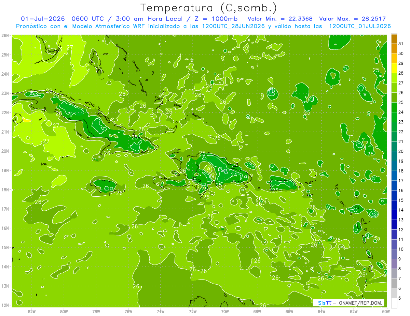410x316 pixels.
Task: Click the "18N" latitude axis label
Action: click(5, 190)
